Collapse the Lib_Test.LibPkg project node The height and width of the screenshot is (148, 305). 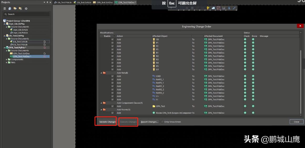tap(4, 36)
